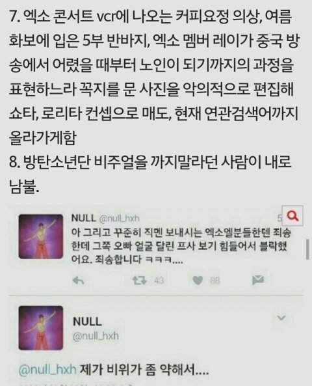Reply to the first NULL tweet
This screenshot has height=386, width=312.
[x=79, y=281]
